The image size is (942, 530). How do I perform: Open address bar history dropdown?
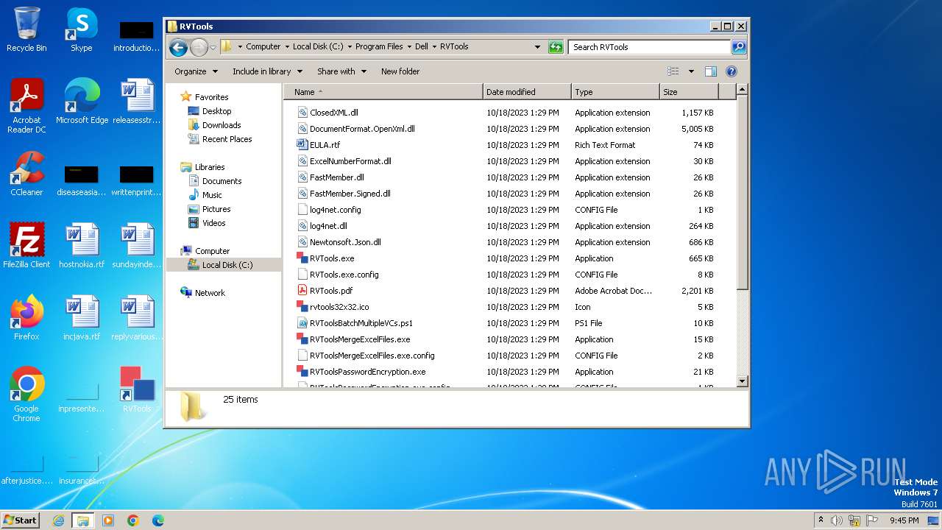(x=537, y=47)
